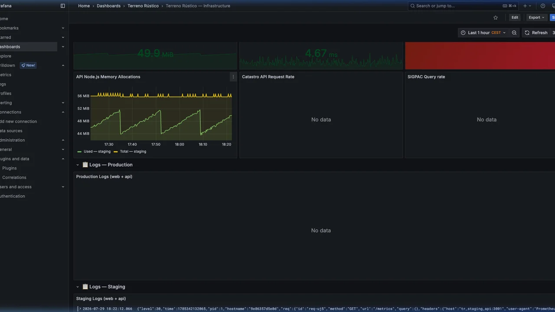
Task: Go to Dashboards breadcrumb
Action: (x=109, y=6)
